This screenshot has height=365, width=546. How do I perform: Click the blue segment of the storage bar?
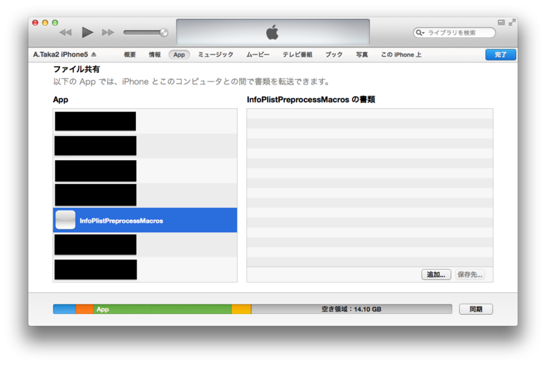(64, 309)
